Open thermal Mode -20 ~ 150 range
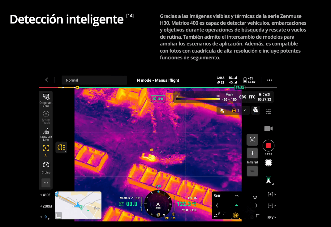Viewport: 331px width, 227px height. [229, 97]
